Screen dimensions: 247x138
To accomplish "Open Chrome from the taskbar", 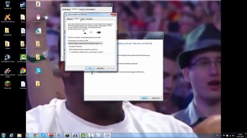I will pos(35,135).
